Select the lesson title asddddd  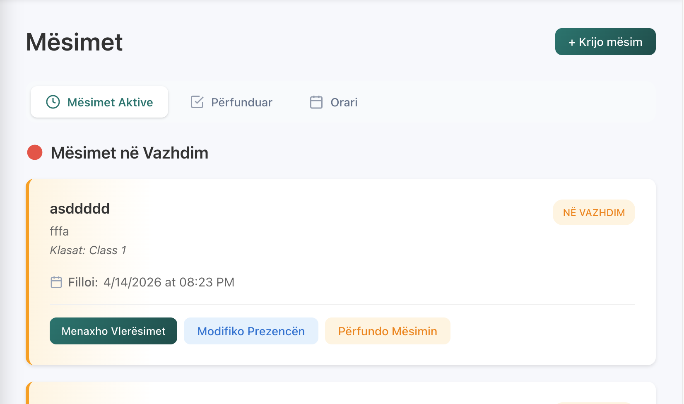pos(80,209)
